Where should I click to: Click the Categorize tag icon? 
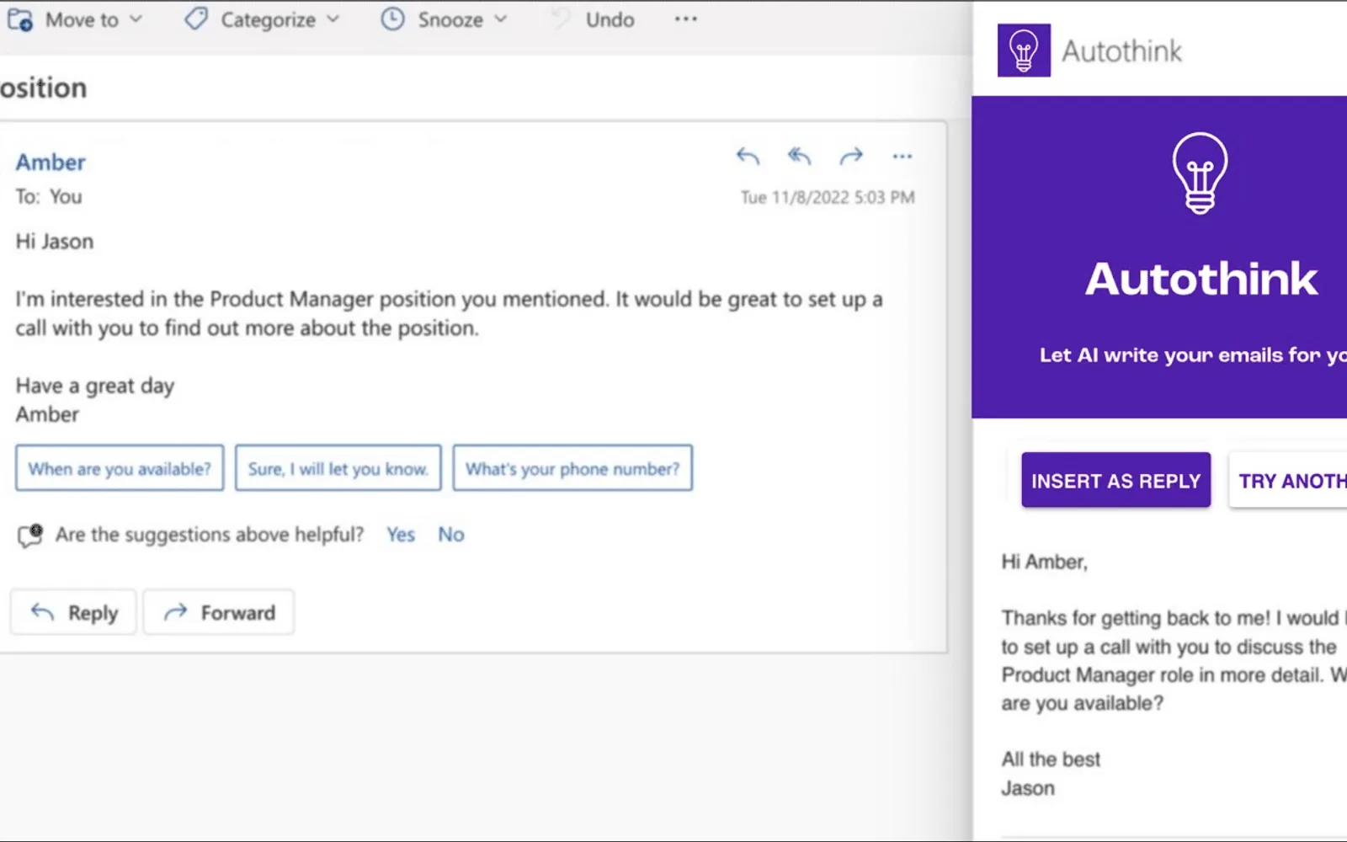(196, 19)
